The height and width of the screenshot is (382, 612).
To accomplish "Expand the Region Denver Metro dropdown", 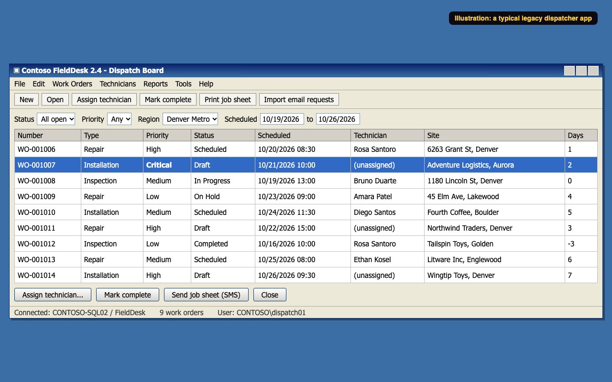I will 190,119.
